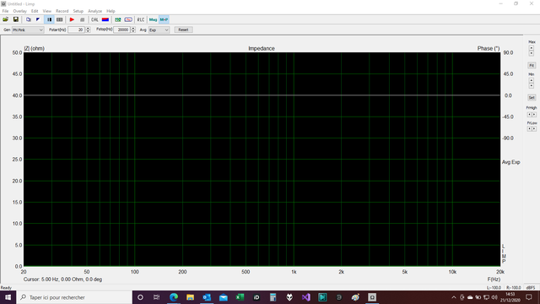Open File Explorer from taskbar
The width and height of the screenshot is (540, 304).
[190, 297]
